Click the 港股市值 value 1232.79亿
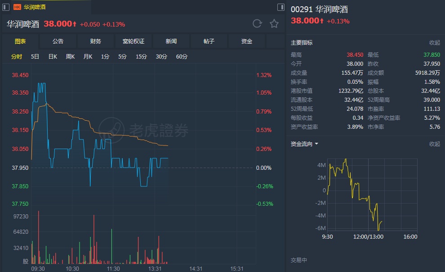The width and height of the screenshot is (445, 272). tap(351, 91)
